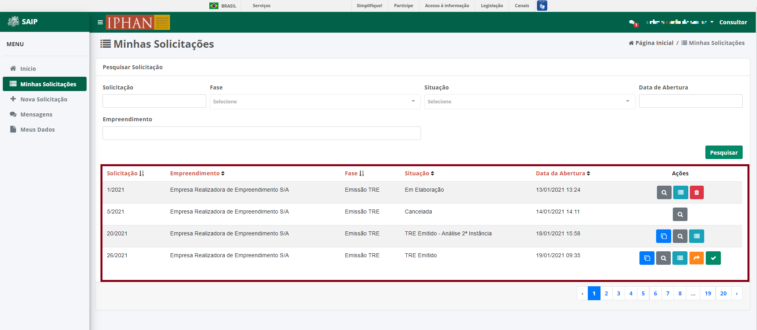
Task: Open Mensagens in sidebar menu
Action: click(x=44, y=115)
